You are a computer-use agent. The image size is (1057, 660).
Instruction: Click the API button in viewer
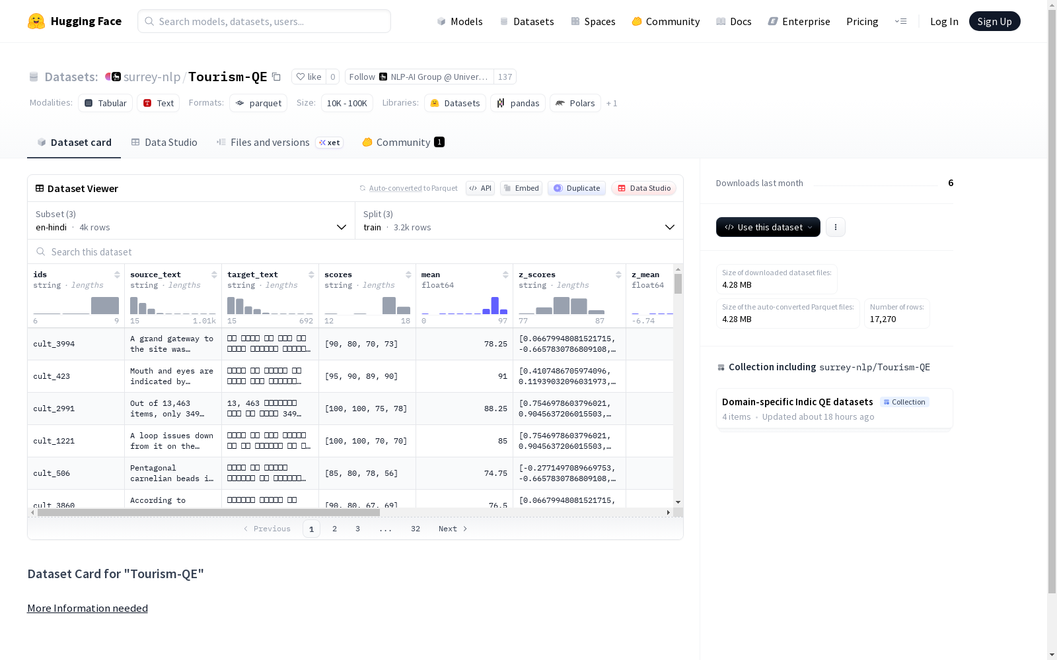click(480, 188)
